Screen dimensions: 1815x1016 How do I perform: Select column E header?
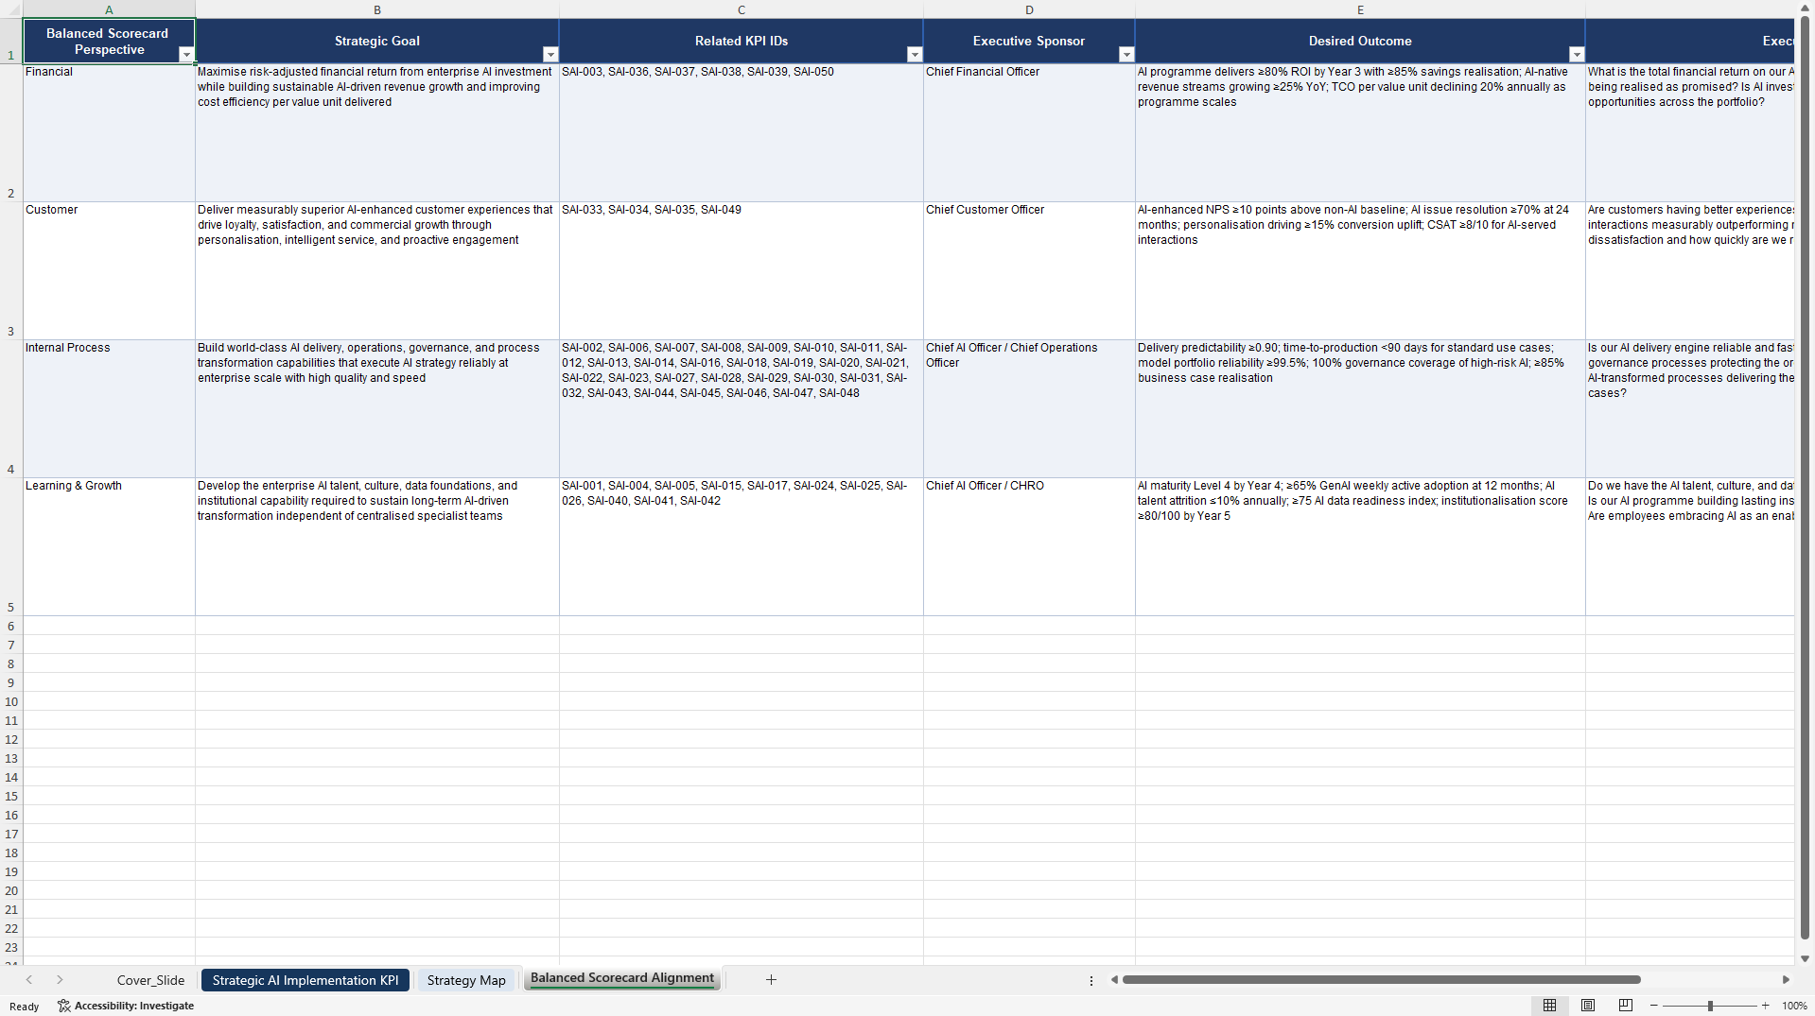1360,9
